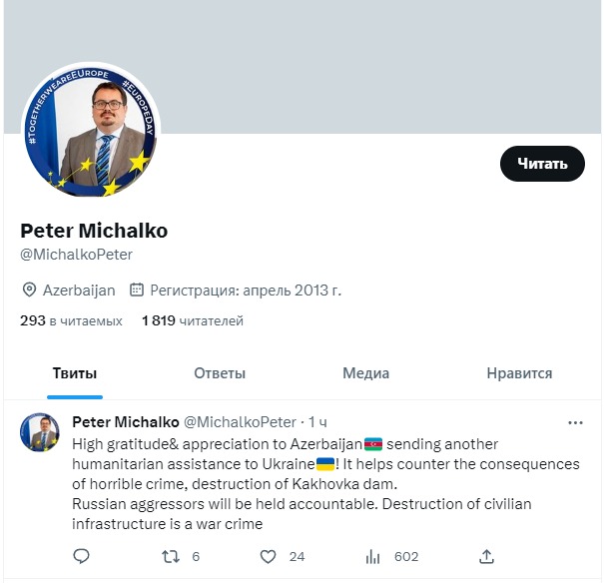Retweet the Kakhovka dam tweet
Image resolution: width=604 pixels, height=583 pixels.
click(x=171, y=556)
